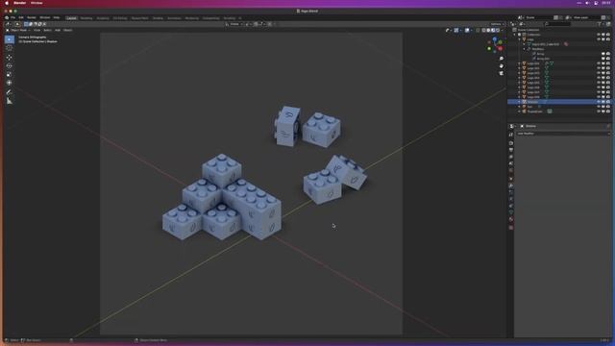Open the Properties editor type dropdown
This screenshot has width=615, height=346.
(x=512, y=126)
